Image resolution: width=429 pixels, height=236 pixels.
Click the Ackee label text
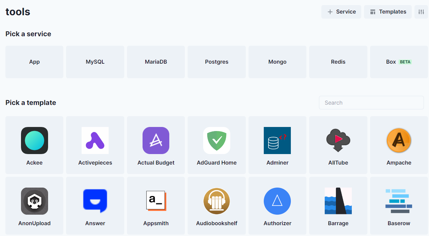[35, 163]
